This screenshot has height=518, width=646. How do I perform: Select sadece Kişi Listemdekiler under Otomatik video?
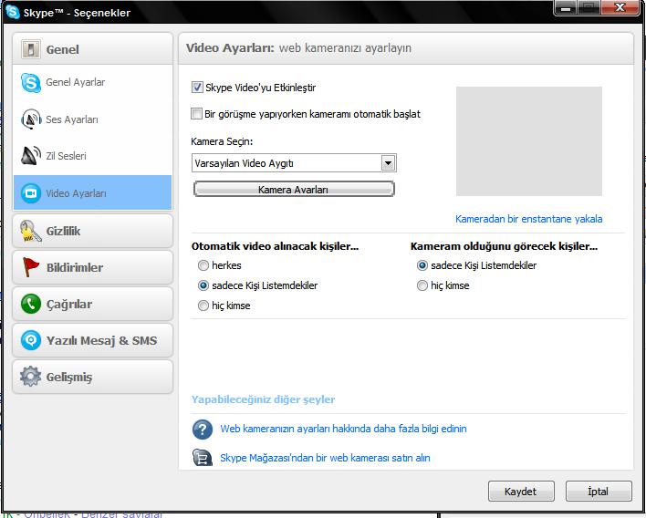click(x=203, y=285)
